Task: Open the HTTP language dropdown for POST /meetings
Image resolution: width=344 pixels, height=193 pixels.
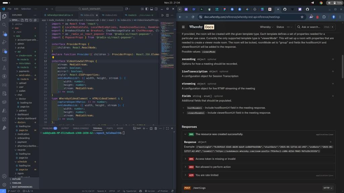Action: [328, 188]
